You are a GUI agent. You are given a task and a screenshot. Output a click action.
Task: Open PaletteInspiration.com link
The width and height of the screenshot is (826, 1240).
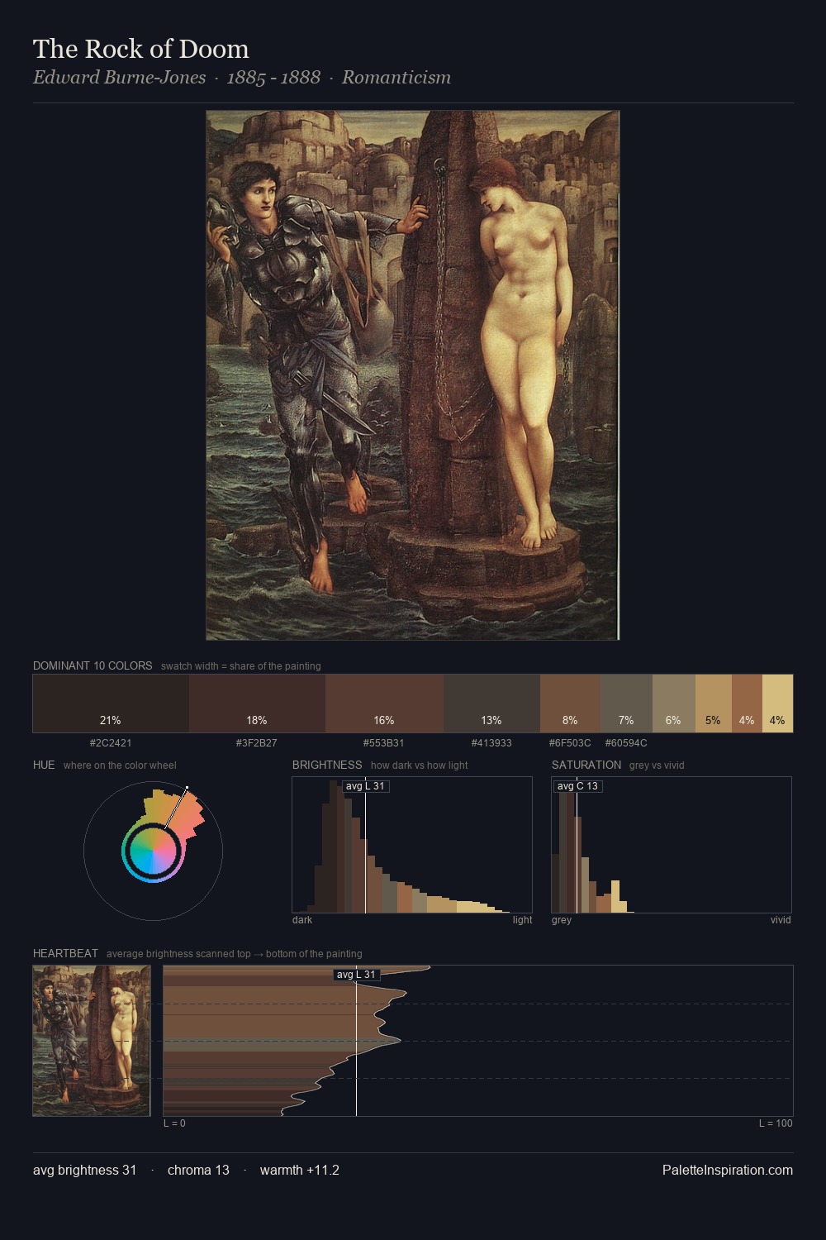(x=728, y=1170)
